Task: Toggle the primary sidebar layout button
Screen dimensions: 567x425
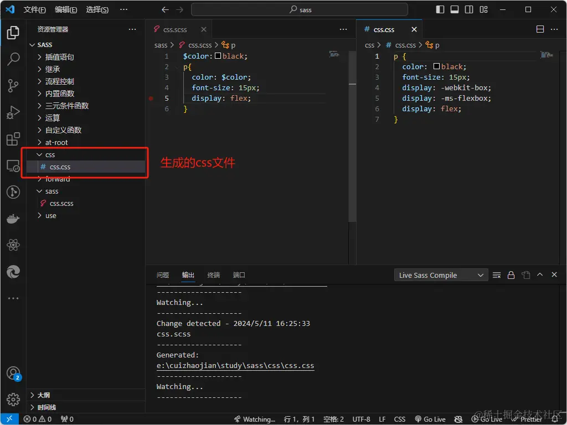Action: click(x=440, y=9)
